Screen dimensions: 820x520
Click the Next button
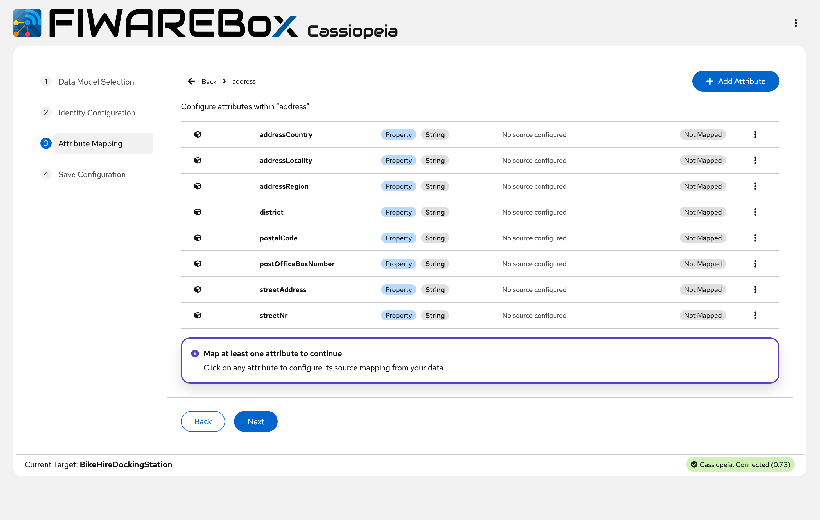point(256,421)
